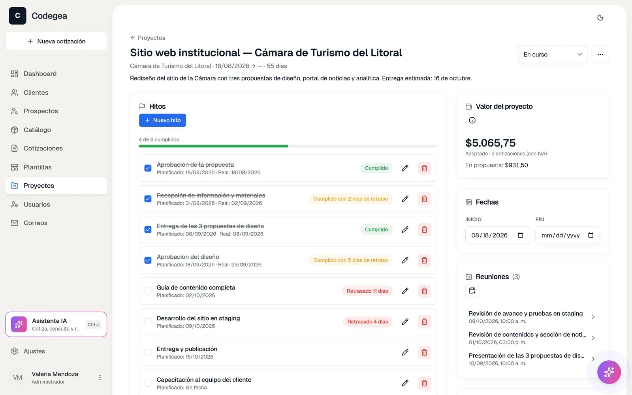Check Guía de contenido completa checkbox
632x395 pixels.
coord(148,291)
